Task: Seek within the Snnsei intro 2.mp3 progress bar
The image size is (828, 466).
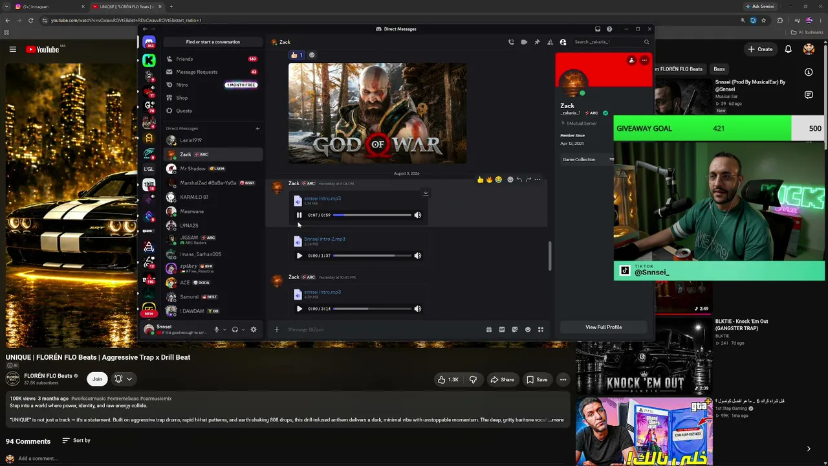Action: (373, 256)
